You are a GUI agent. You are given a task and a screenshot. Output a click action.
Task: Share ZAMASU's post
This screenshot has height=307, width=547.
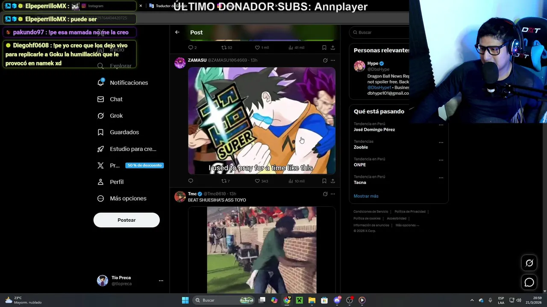click(x=333, y=181)
